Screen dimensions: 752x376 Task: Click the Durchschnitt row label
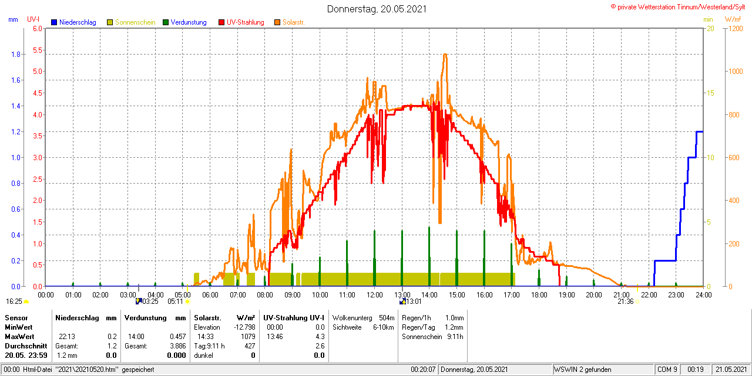pyautogui.click(x=26, y=346)
